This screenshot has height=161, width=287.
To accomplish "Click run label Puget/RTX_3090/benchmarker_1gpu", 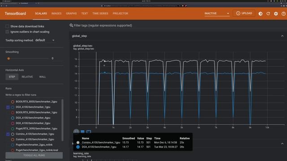I will click(36, 129).
